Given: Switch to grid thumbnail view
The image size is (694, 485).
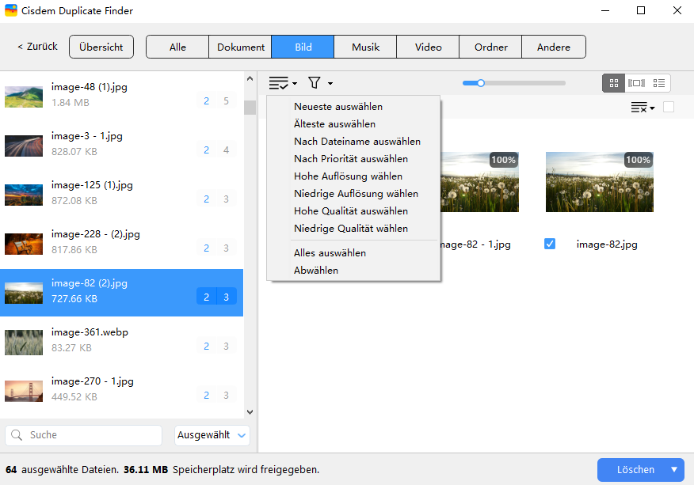Looking at the screenshot, I should (x=613, y=83).
